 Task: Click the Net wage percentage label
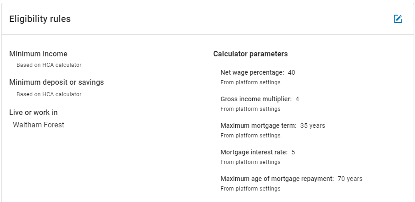pyautogui.click(x=252, y=72)
